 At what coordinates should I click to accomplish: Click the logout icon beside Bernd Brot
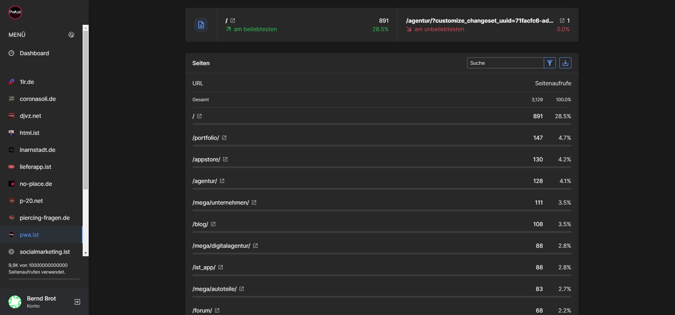click(77, 302)
